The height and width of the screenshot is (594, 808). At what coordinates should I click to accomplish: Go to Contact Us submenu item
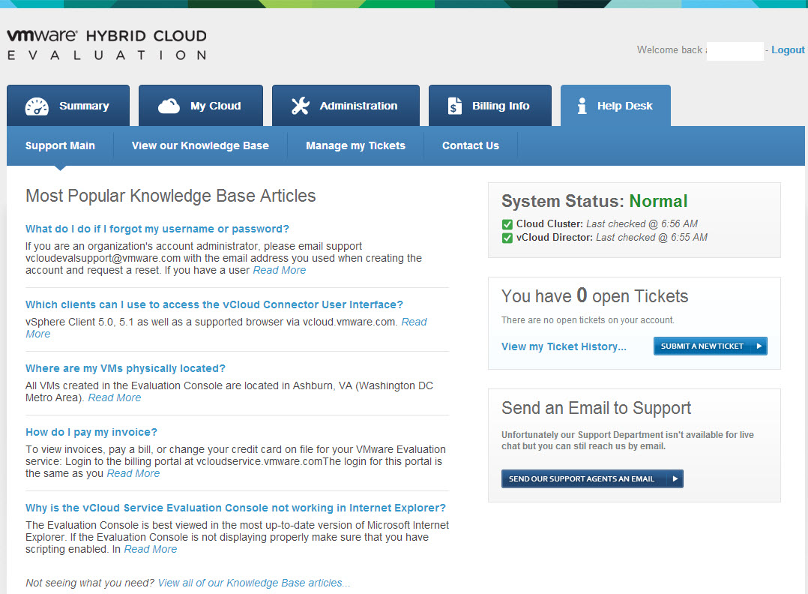[x=471, y=146]
